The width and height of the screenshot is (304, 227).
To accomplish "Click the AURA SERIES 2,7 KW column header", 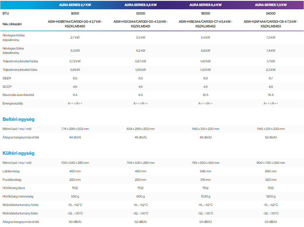I will coord(75,5).
